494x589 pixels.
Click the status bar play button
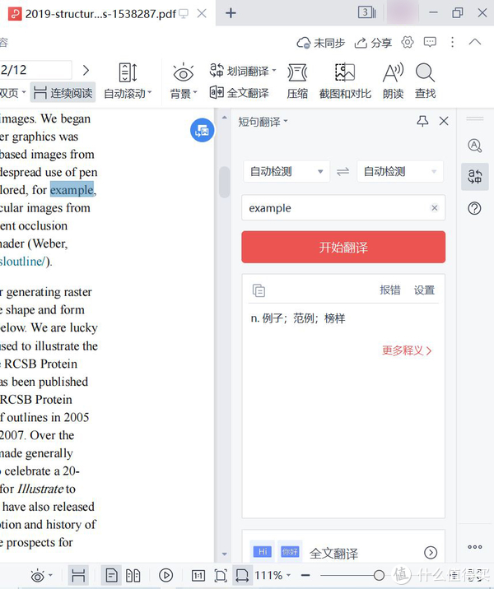[x=165, y=576]
